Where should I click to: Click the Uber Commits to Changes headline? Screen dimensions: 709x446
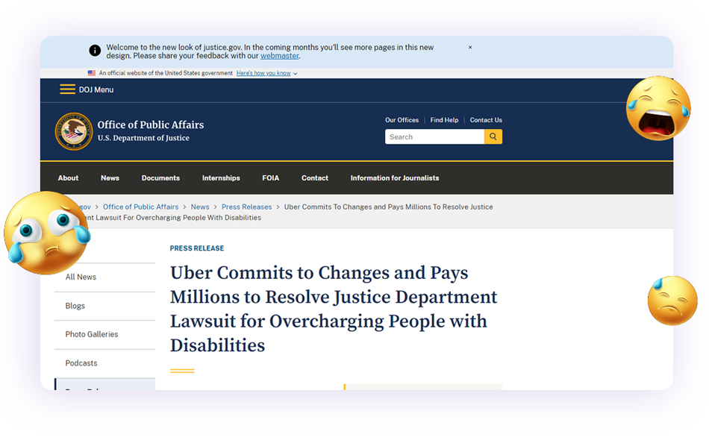tap(334, 309)
